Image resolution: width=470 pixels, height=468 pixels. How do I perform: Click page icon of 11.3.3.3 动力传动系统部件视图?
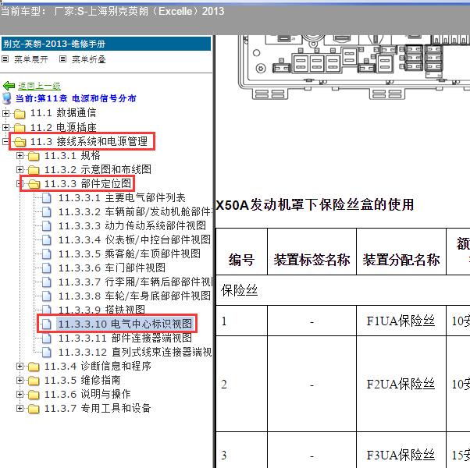[x=47, y=225]
